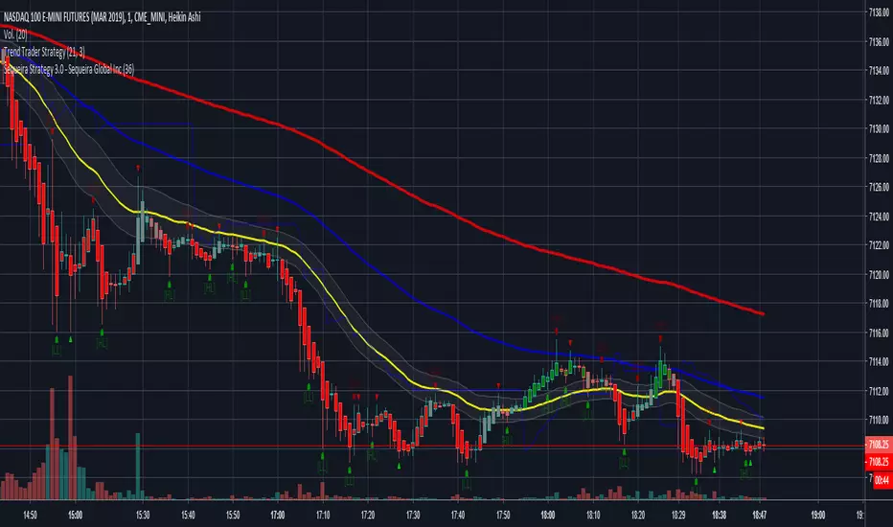Select the Vol. (20) indicator legend
893x527 pixels.
[15, 34]
